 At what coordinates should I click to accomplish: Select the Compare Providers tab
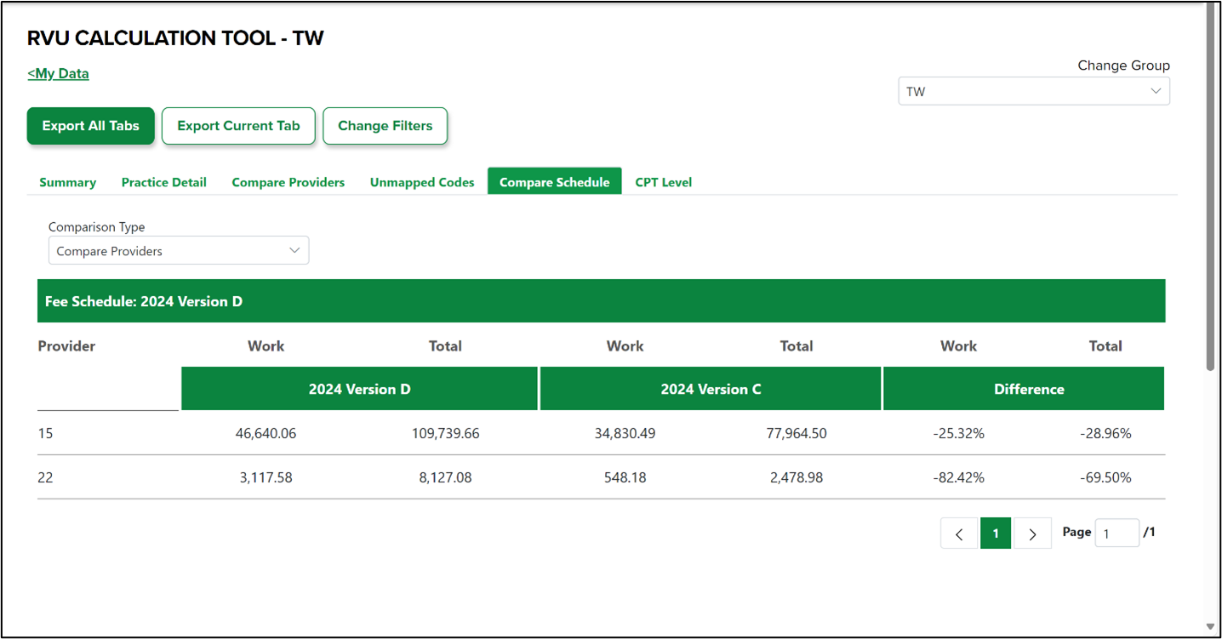pos(288,182)
